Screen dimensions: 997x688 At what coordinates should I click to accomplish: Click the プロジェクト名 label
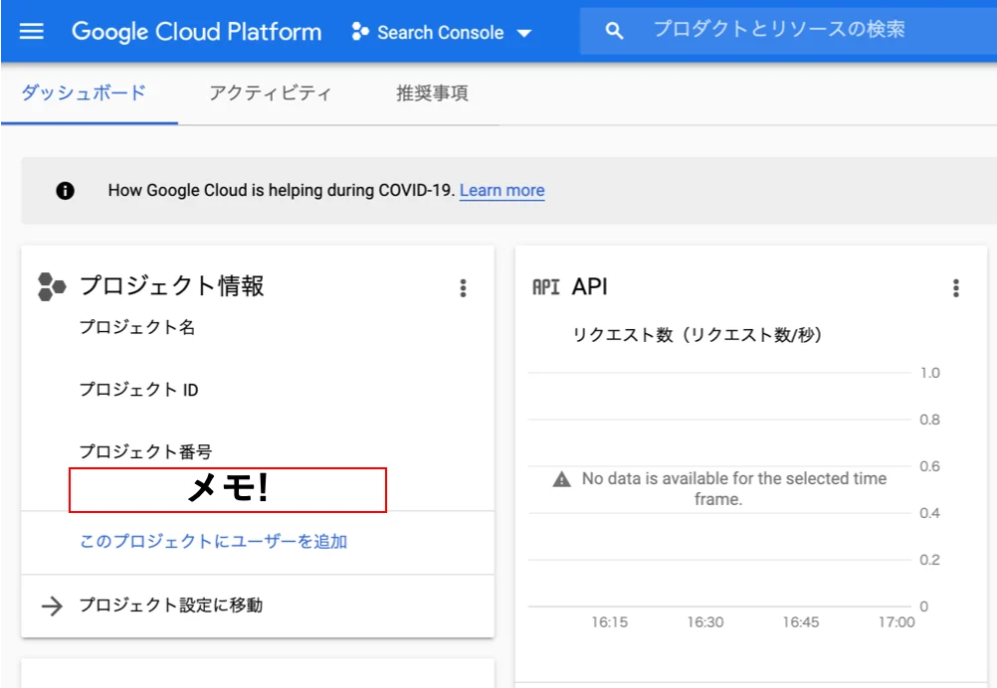coord(137,327)
